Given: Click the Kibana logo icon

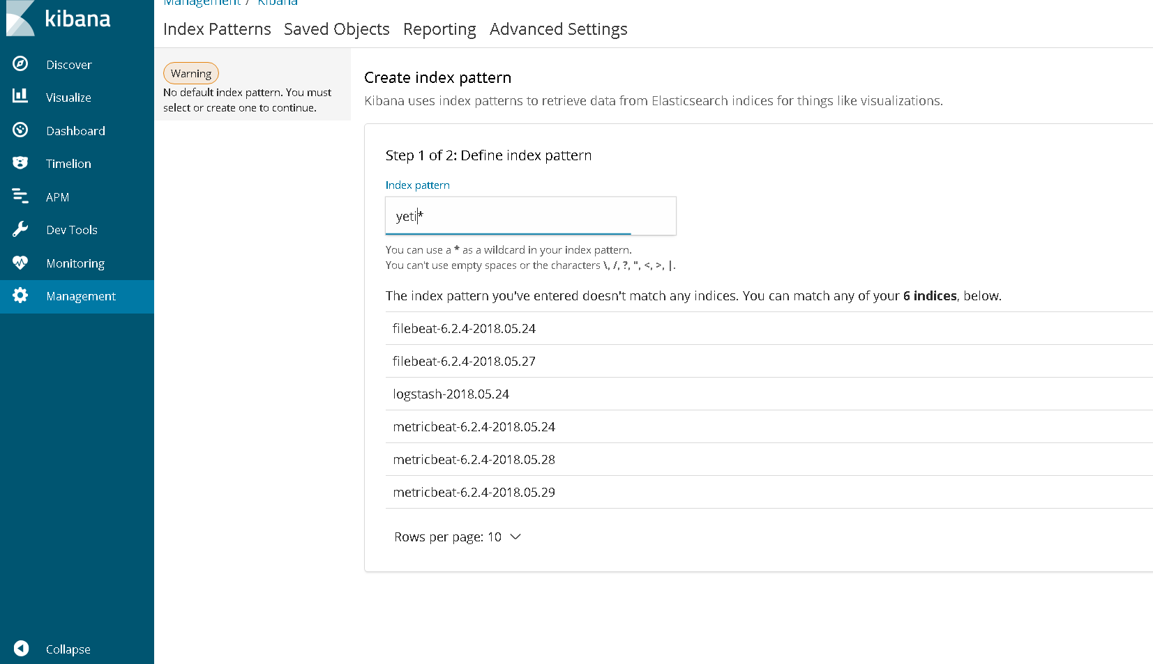Looking at the screenshot, I should tap(20, 18).
